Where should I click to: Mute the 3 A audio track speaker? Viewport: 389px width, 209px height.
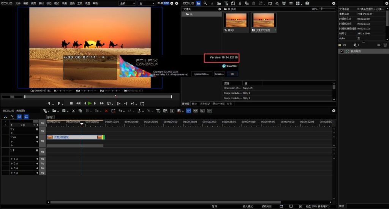click(x=37, y=168)
